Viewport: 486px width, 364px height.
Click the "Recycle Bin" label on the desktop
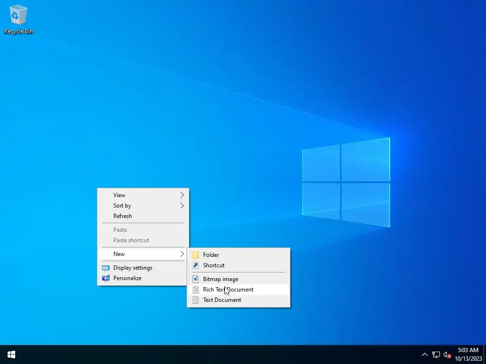(19, 31)
